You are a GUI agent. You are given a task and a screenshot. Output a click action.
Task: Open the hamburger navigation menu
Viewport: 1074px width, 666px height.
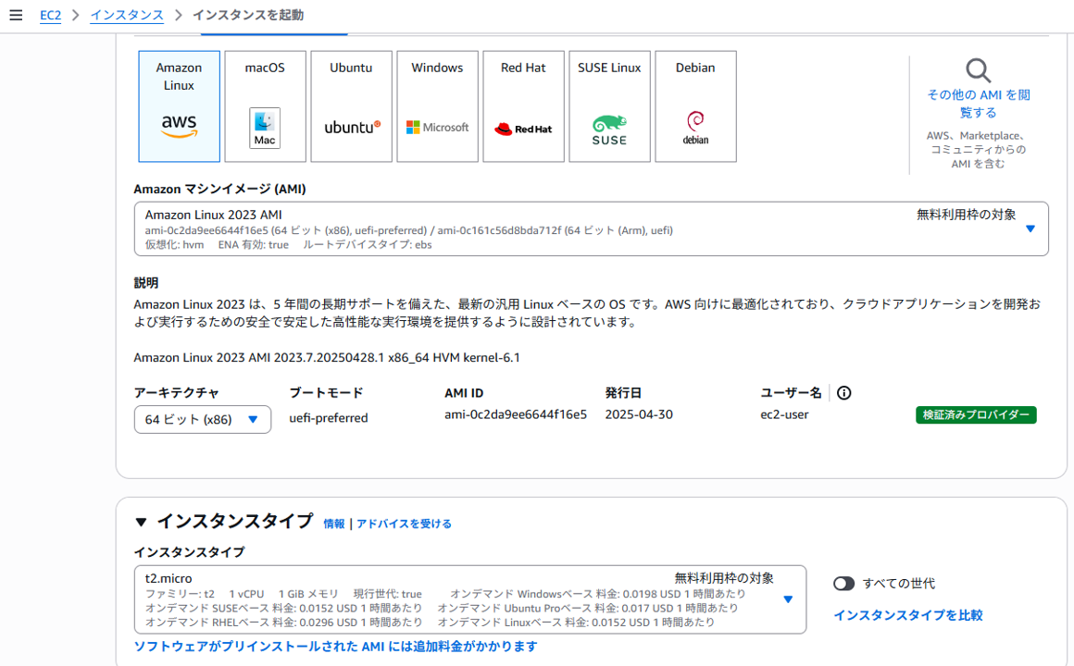[16, 15]
